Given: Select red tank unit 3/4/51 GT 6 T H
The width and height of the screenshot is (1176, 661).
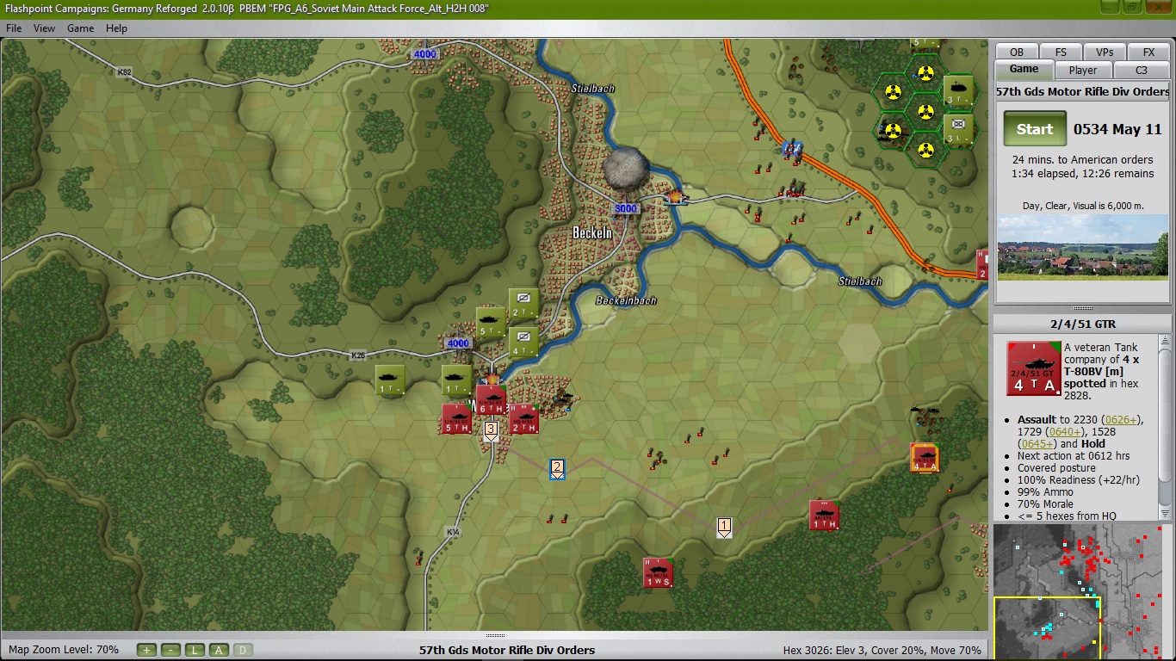Looking at the screenshot, I should [491, 399].
